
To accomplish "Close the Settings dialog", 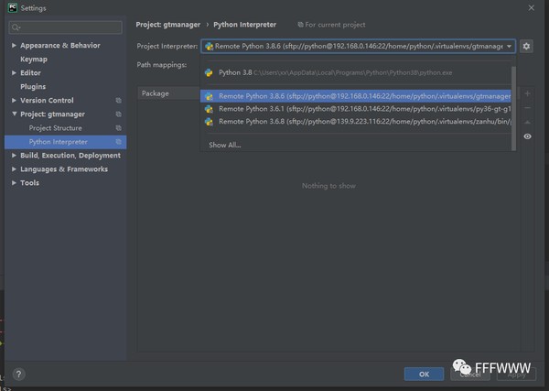I will coord(531,7).
